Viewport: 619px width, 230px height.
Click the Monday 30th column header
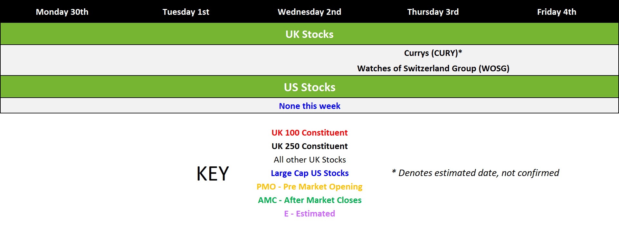62,12
